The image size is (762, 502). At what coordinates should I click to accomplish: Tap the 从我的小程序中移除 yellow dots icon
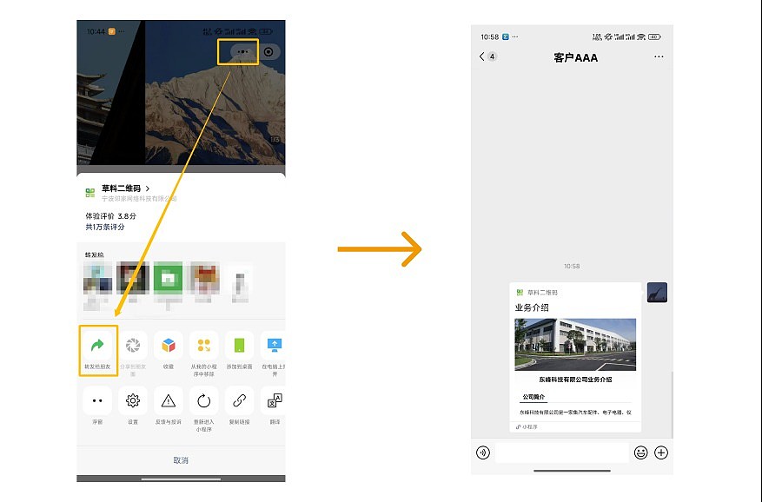point(203,346)
